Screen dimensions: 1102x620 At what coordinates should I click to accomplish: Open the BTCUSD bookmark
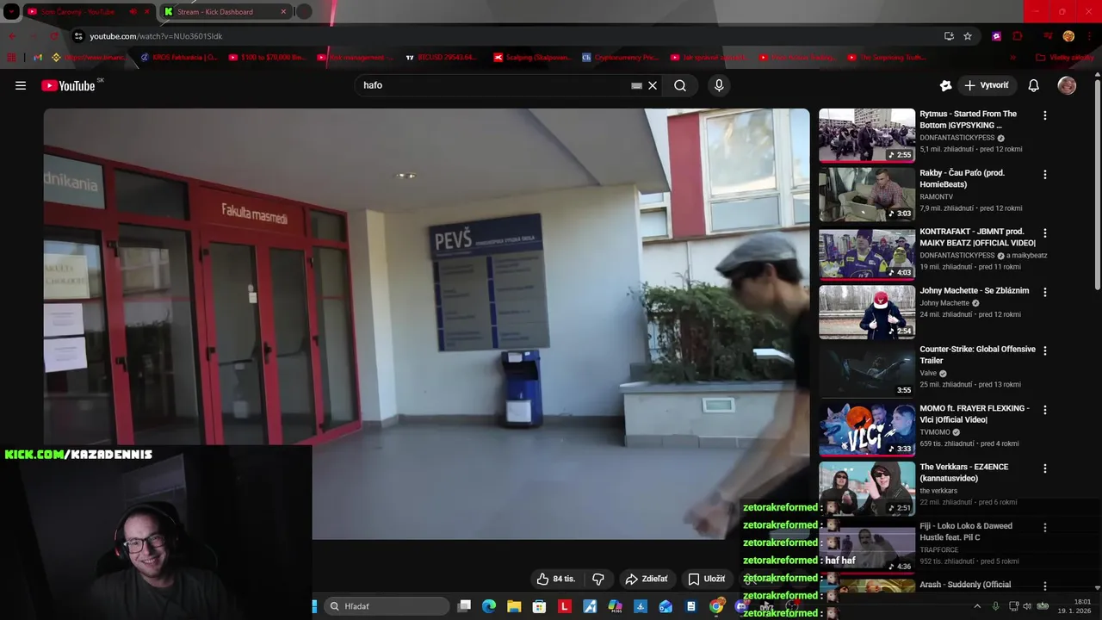(443, 58)
